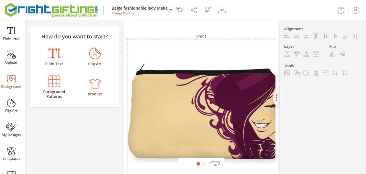Open the right panel orange dots handle
The height and width of the screenshot is (174, 366).
pos(276,97)
